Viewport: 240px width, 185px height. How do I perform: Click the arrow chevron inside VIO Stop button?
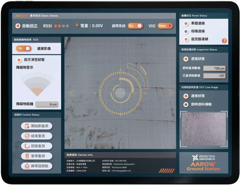pos(170,26)
